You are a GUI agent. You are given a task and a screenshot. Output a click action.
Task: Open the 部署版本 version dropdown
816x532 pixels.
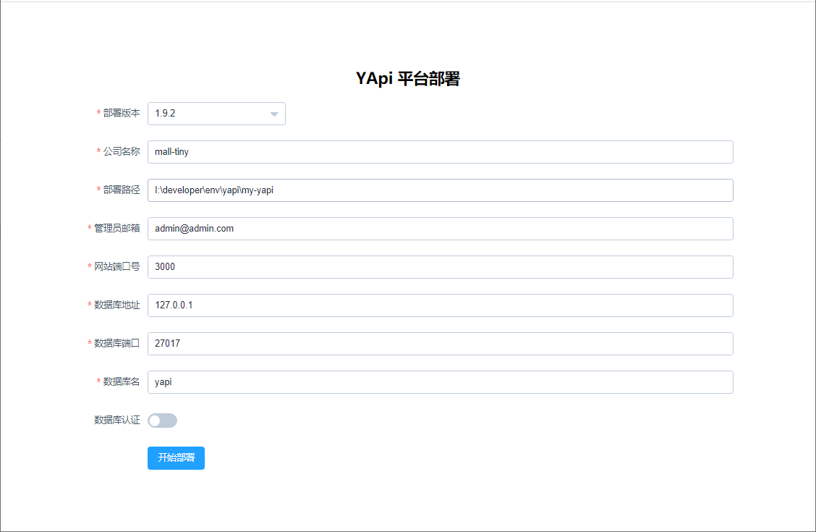click(216, 114)
